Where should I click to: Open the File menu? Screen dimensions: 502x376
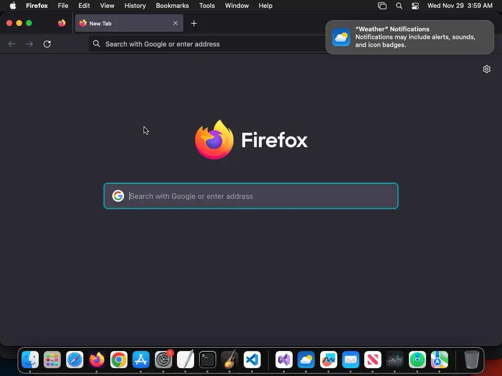click(63, 5)
